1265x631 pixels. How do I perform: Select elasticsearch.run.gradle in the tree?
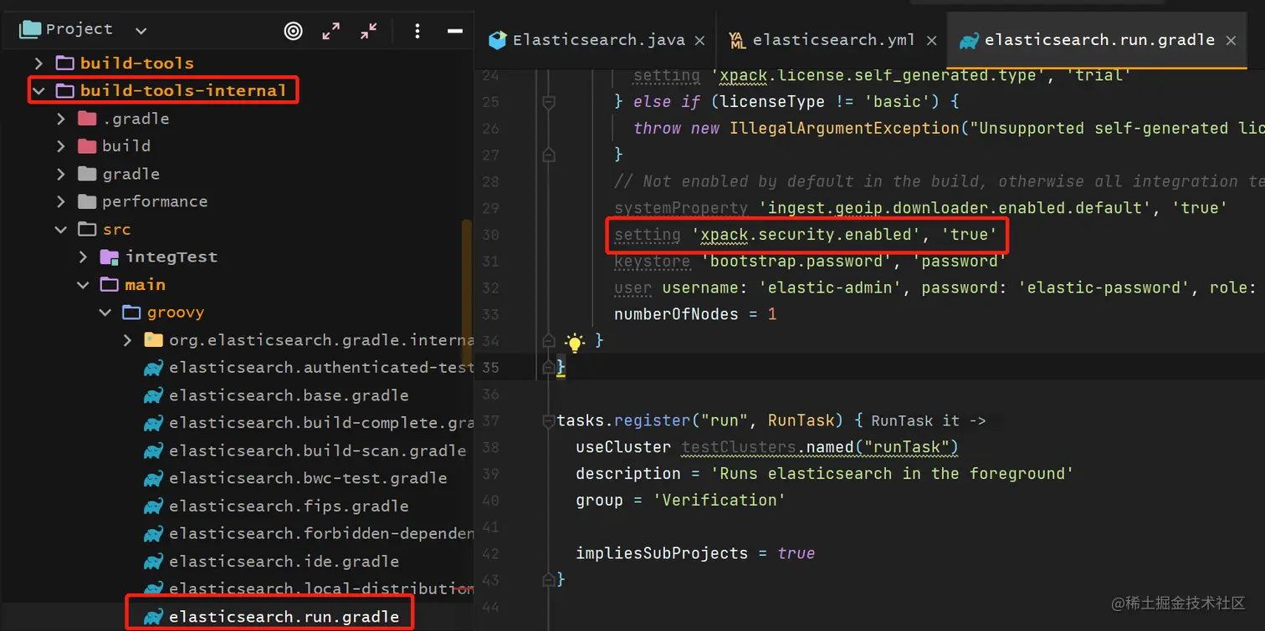[284, 618]
